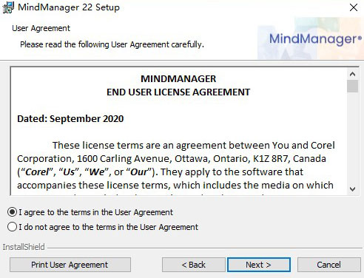Go back with the < Back button

(194, 265)
